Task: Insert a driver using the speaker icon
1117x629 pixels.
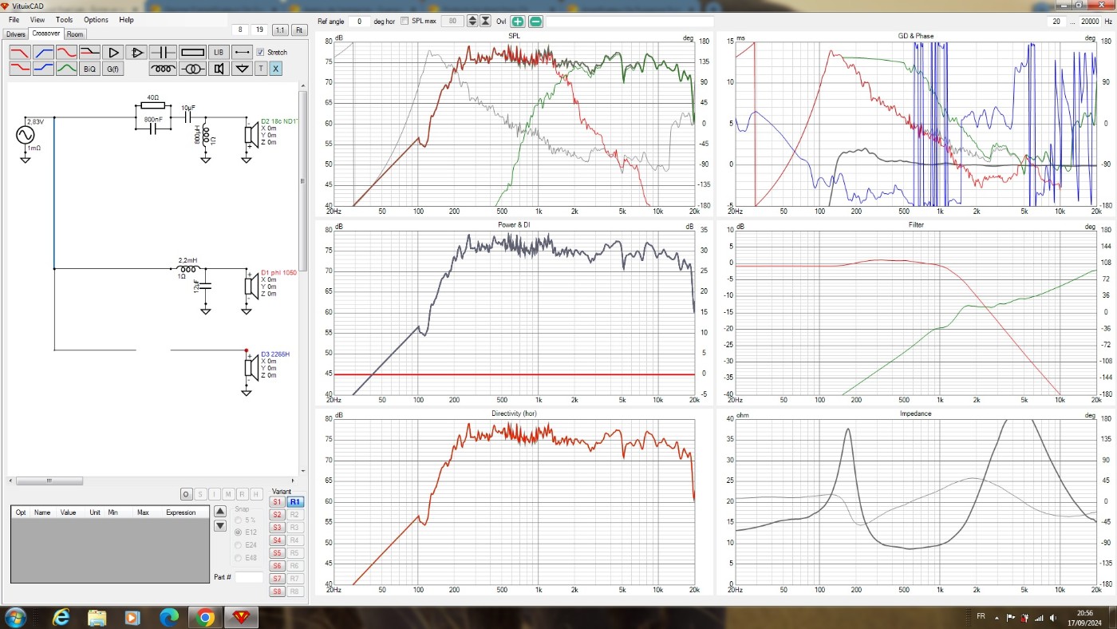Action: [219, 69]
